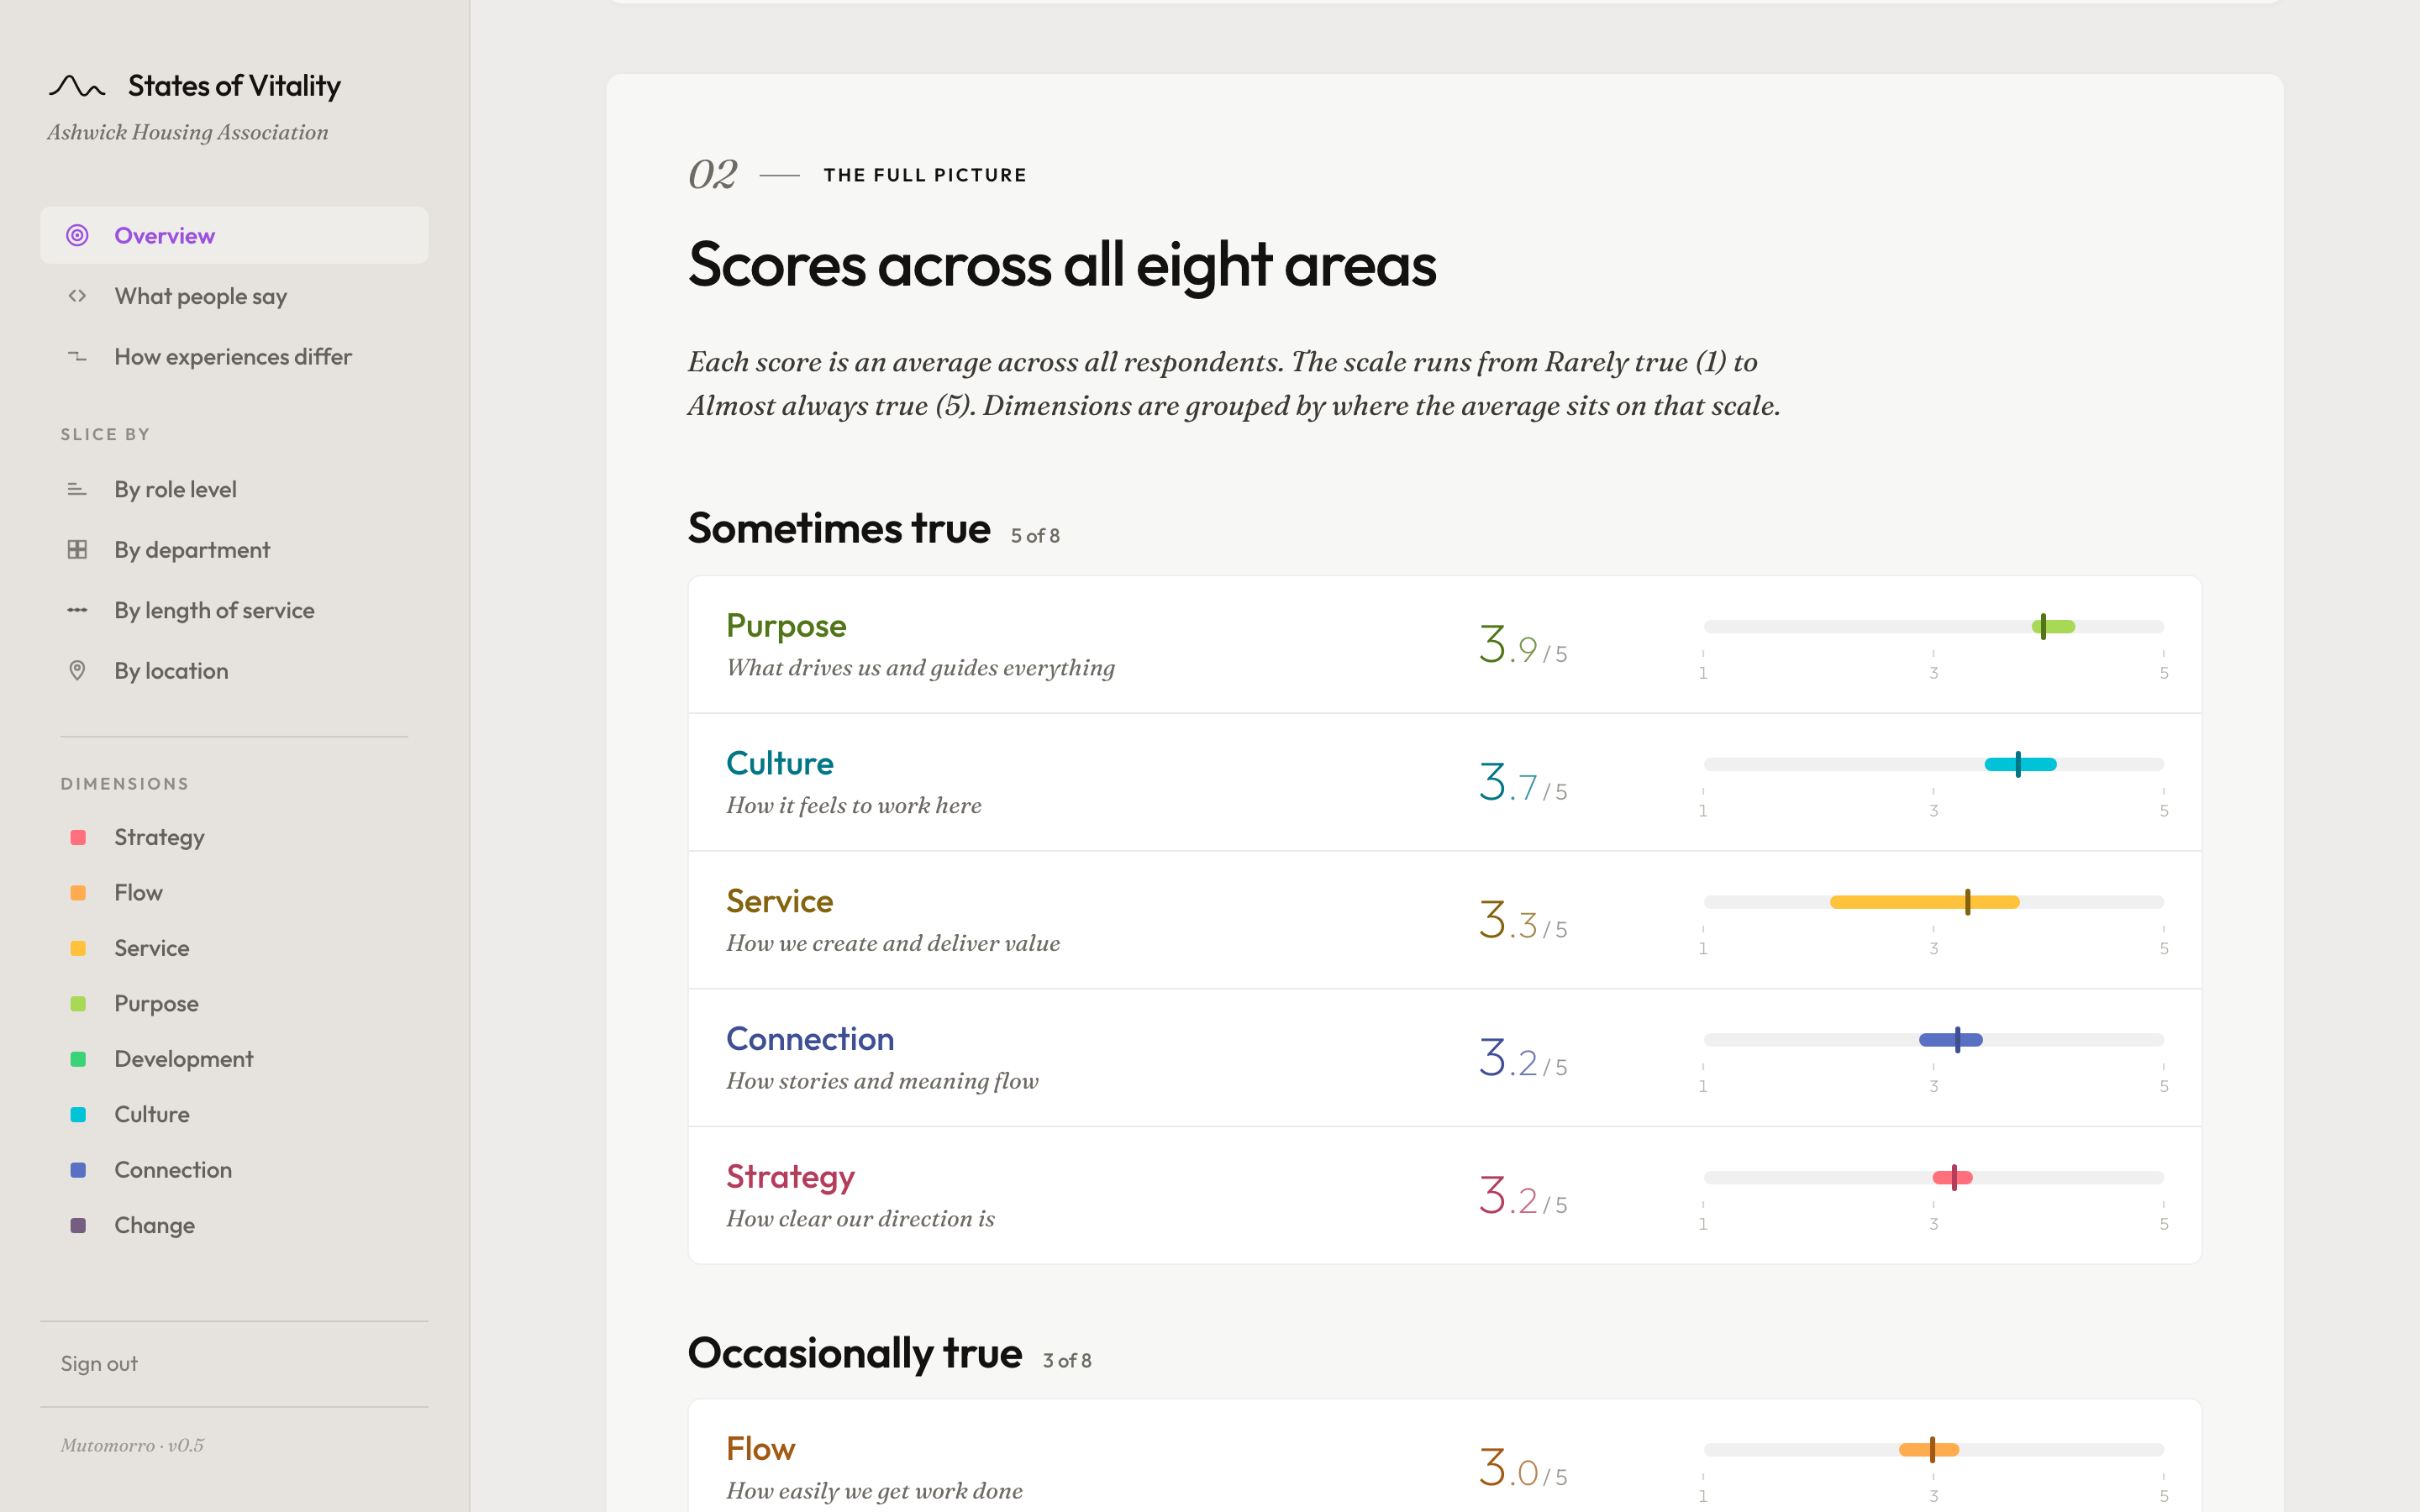Open the Flow dimension heading
Screen dimensions: 2420x1512
click(760, 1449)
